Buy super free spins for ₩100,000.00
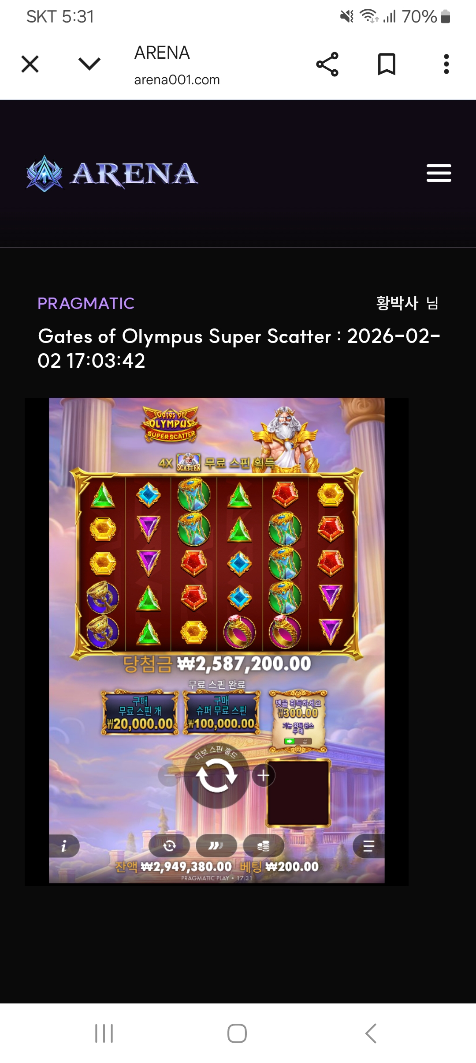 coord(221,712)
